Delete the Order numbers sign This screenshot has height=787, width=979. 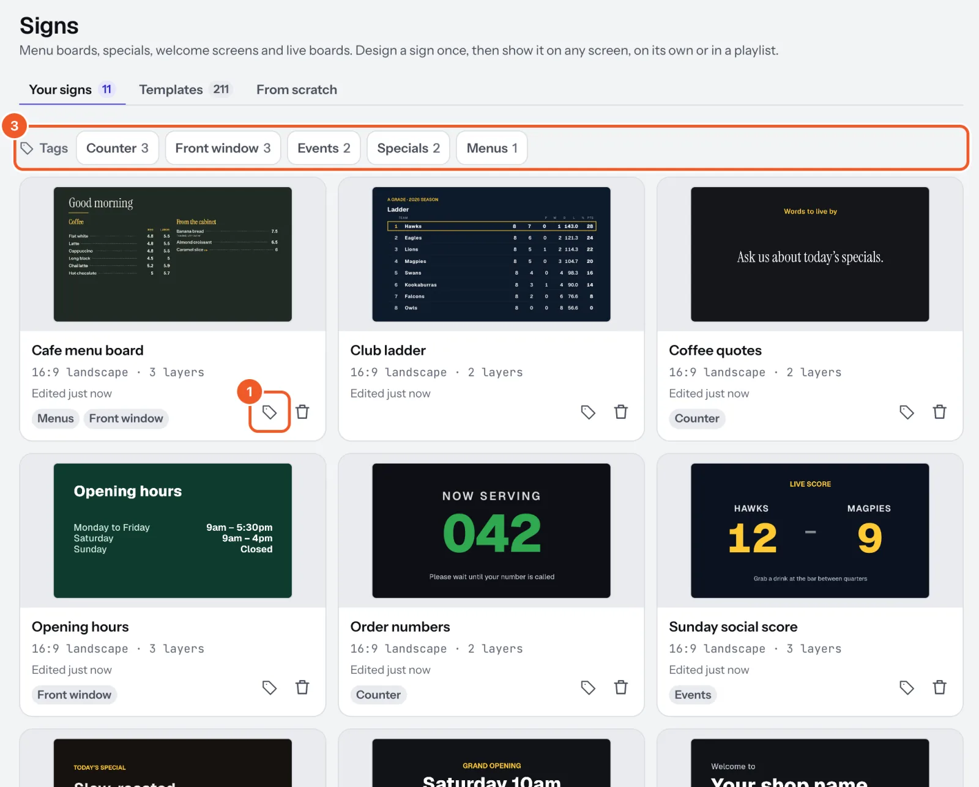[x=621, y=687]
